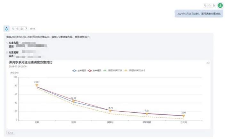Image resolution: width=225 pixels, height=139 pixels.
Task: Play response audio with speaker icon
Action: pos(17,29)
